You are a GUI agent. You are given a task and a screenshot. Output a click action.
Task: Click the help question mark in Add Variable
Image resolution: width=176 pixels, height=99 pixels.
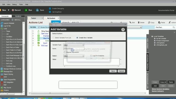tap(123, 29)
